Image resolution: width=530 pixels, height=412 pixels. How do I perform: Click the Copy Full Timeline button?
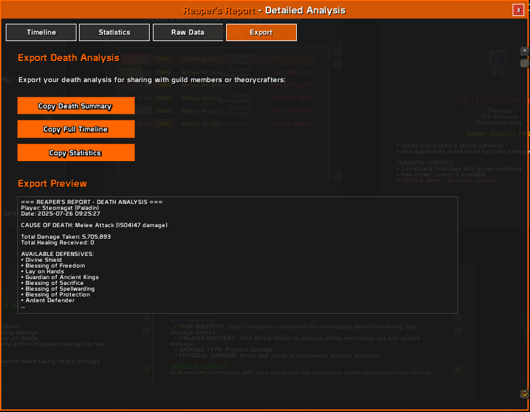(x=76, y=129)
